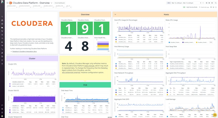Open the share/export icon at the far right of the toolbar
The image size is (218, 118).
point(216,7)
